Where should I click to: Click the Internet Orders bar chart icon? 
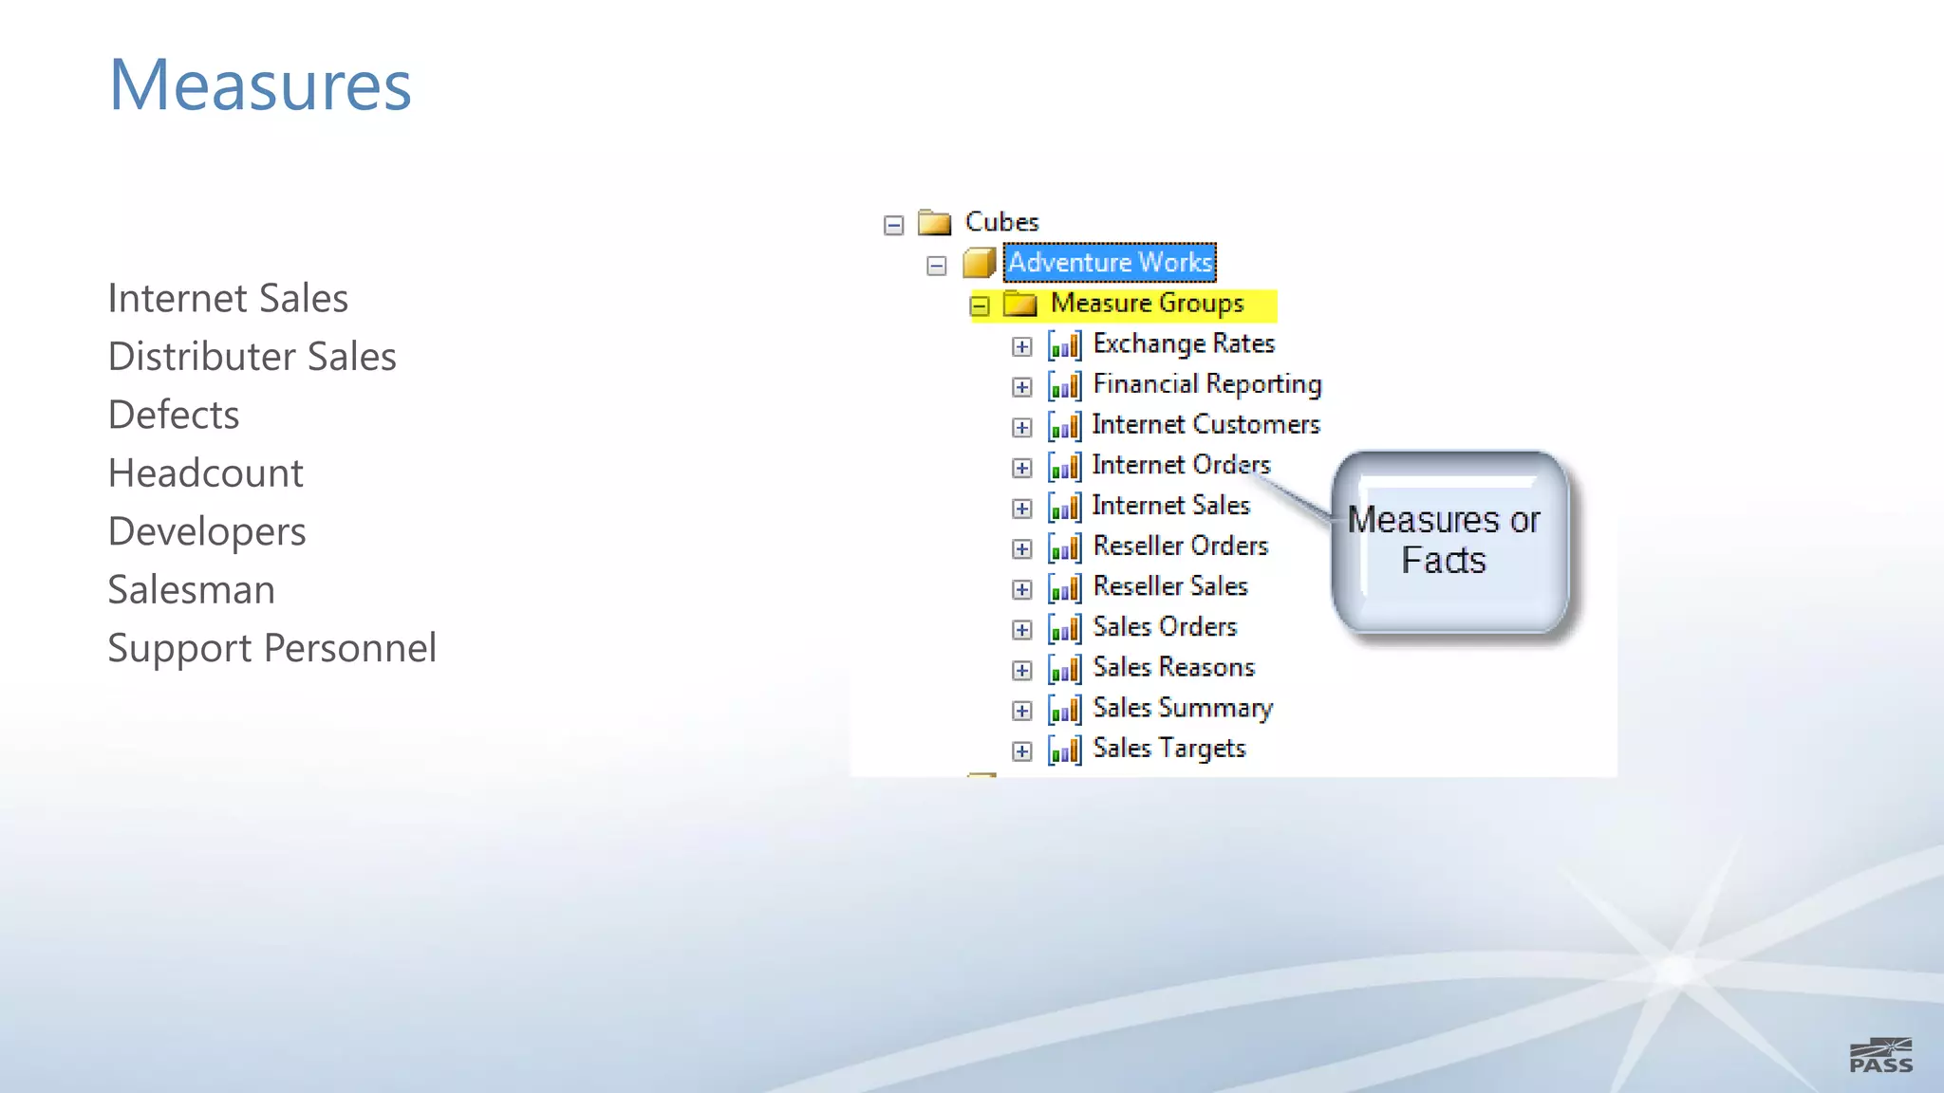click(1064, 467)
